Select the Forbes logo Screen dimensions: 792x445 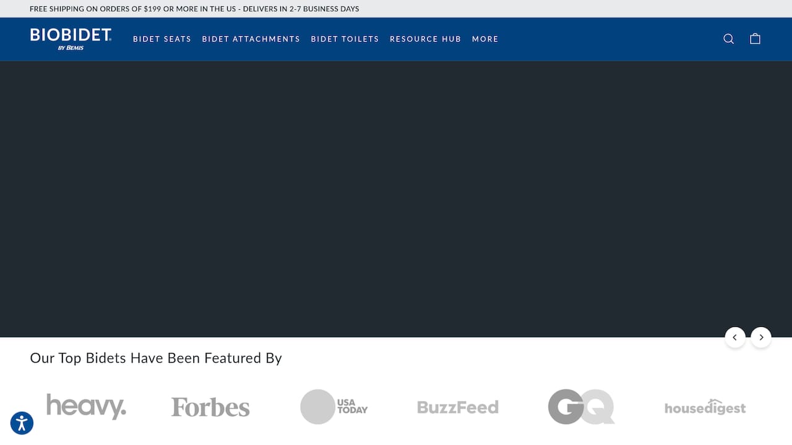[210, 407]
